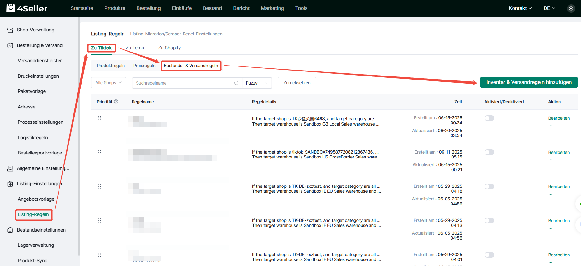581x266 pixels.
Task: Open the Bestellung top menu
Action: pyautogui.click(x=148, y=8)
